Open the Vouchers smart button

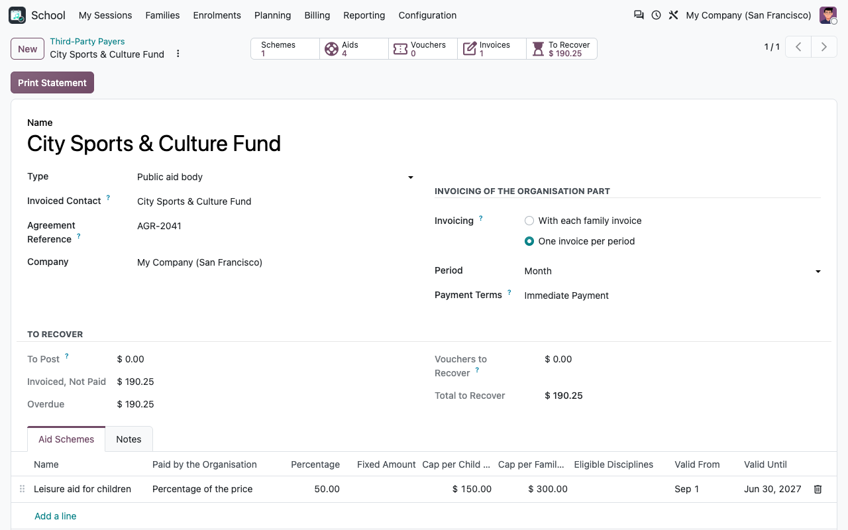[423, 49]
